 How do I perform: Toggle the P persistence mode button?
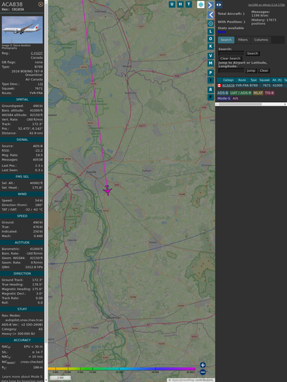tap(210, 72)
